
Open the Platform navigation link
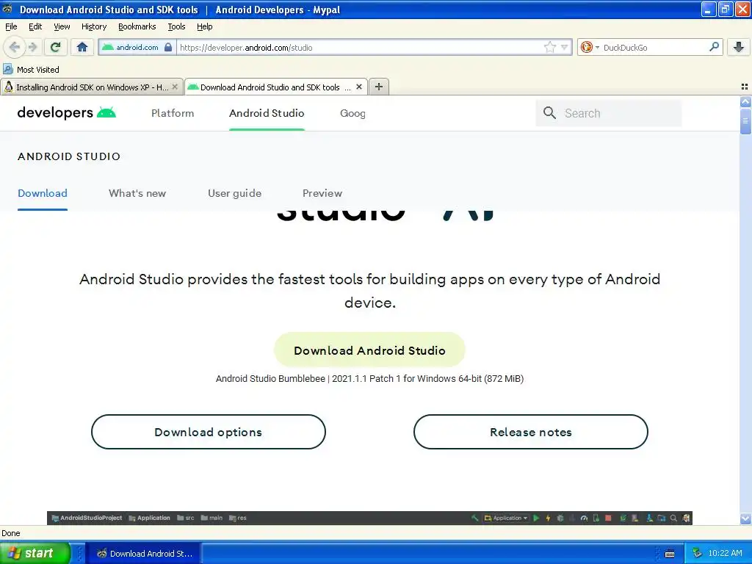[173, 113]
